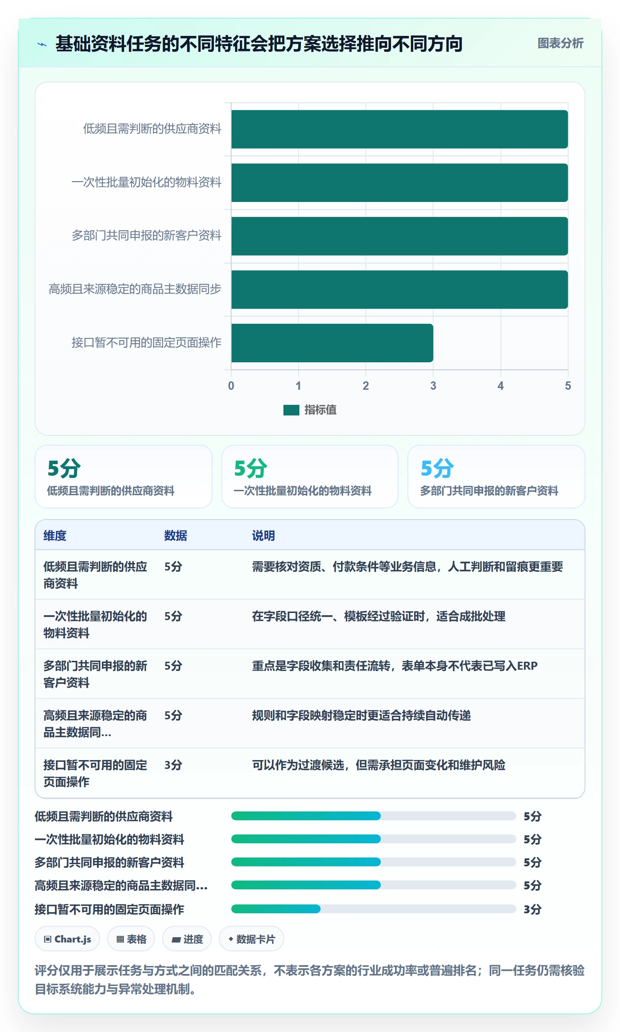Click table cell 一次性批量初始化的物料资料

95,625
